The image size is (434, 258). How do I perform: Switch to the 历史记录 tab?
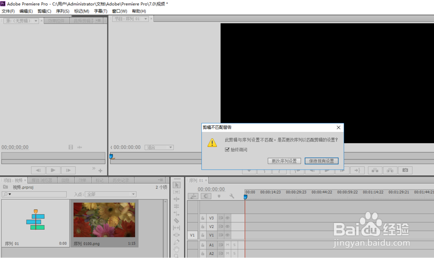(x=121, y=180)
